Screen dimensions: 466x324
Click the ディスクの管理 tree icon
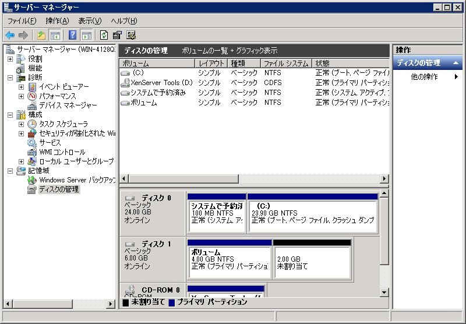click(32, 189)
